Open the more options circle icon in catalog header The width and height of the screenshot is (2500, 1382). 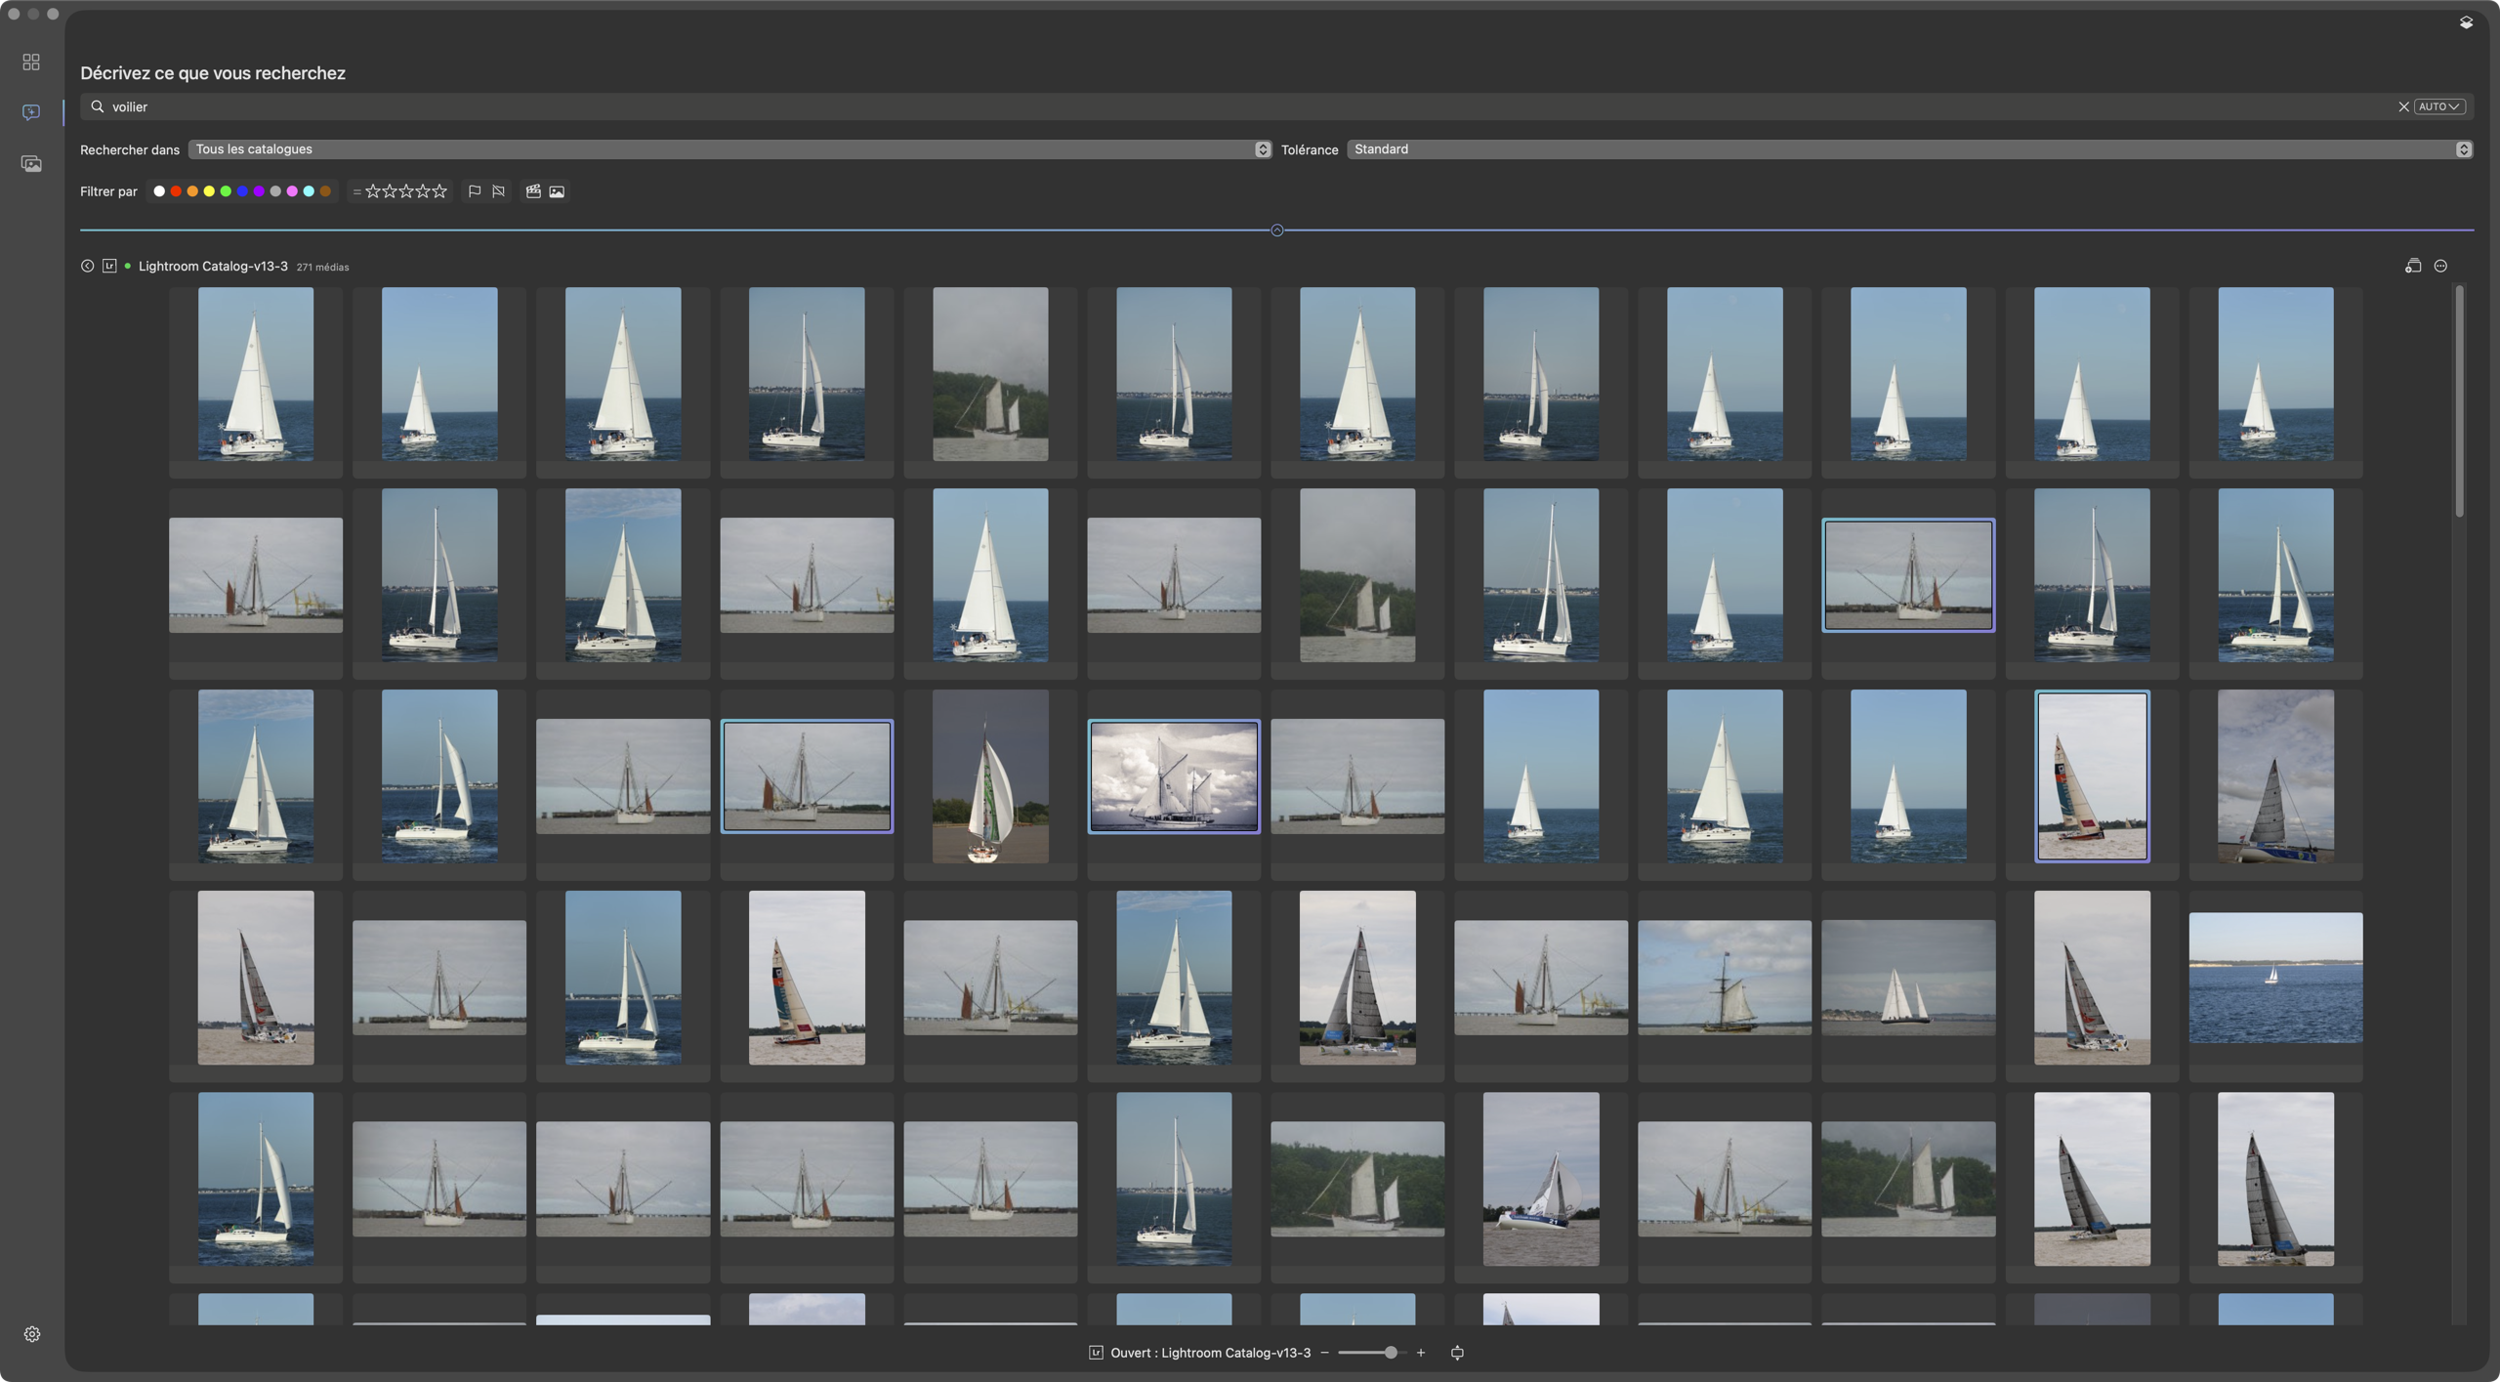pos(2440,266)
